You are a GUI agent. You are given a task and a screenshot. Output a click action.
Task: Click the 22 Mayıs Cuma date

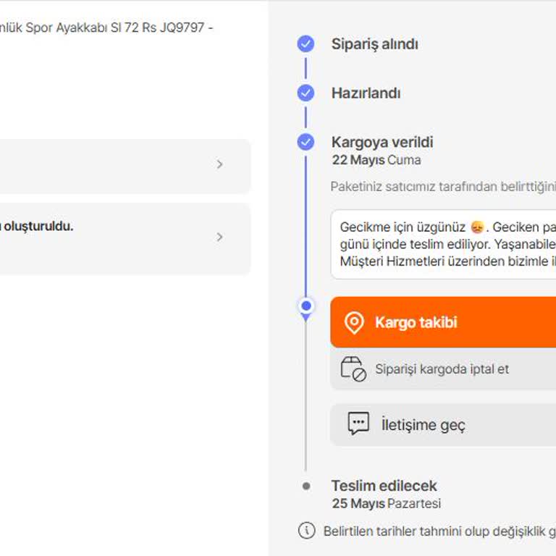pyautogui.click(x=376, y=160)
